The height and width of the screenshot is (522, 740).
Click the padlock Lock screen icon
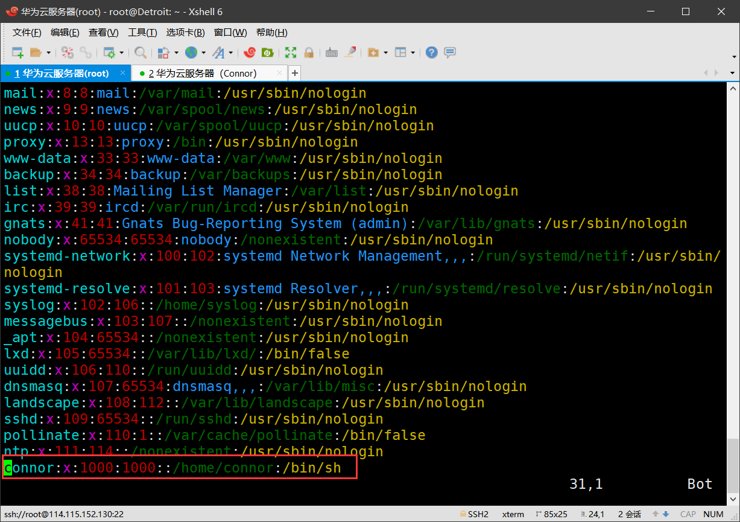(x=309, y=53)
